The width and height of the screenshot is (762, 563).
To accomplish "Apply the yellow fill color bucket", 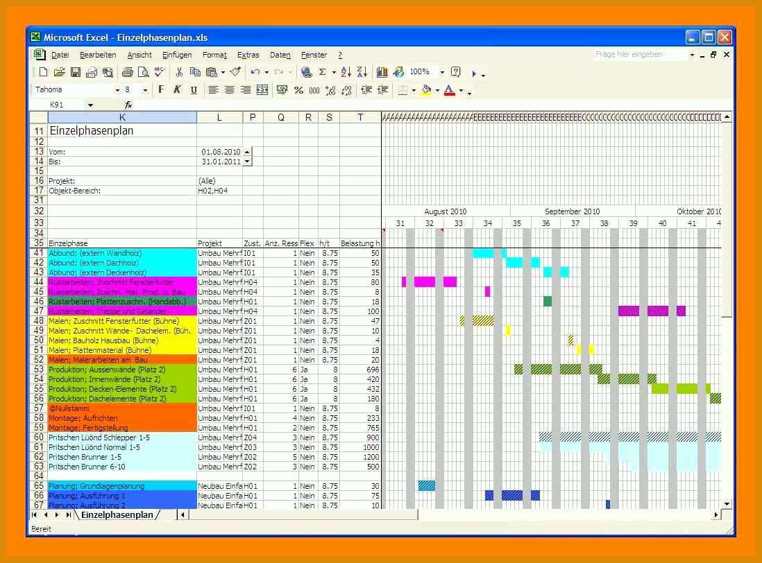I will pyautogui.click(x=426, y=90).
